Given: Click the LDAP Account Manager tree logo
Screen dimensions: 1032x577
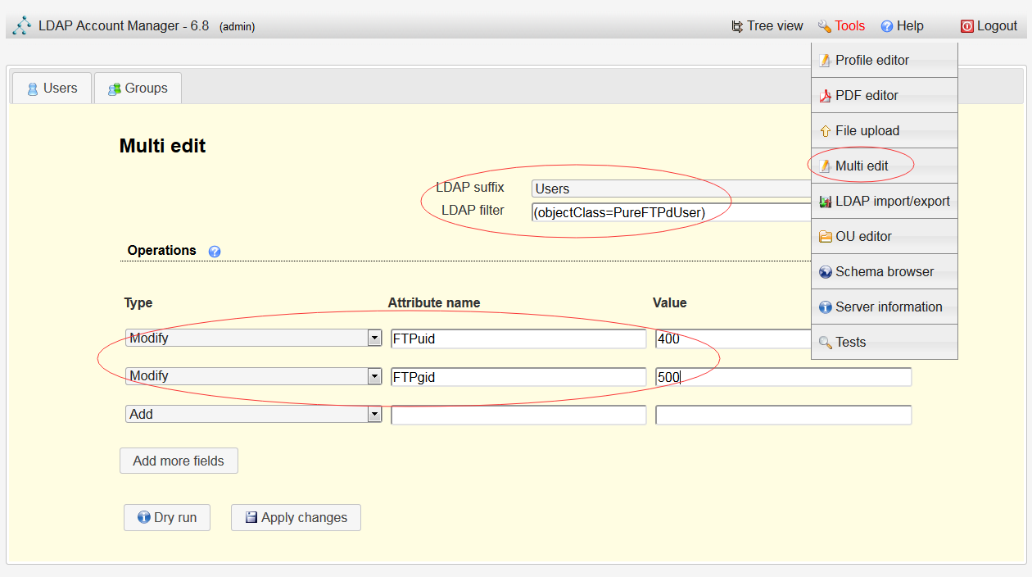Looking at the screenshot, I should (22, 26).
